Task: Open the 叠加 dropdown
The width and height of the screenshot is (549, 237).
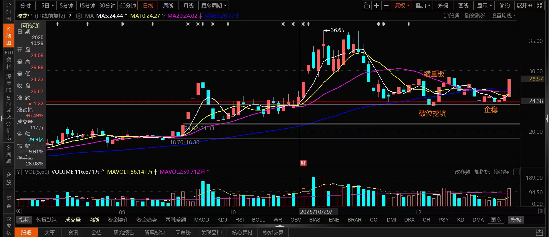Action: 423,5
